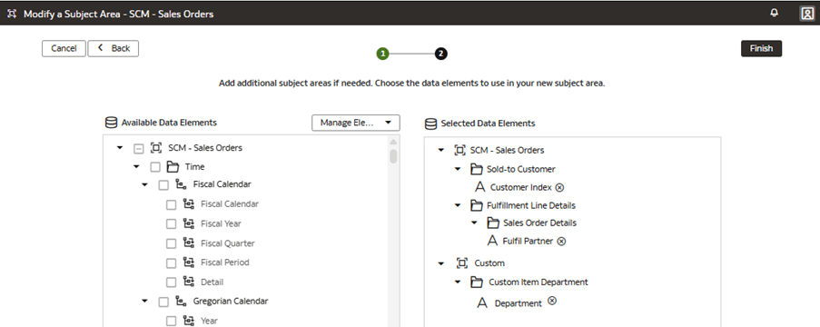Collapse SCM - Sales Orders in Available panel

coord(120,148)
